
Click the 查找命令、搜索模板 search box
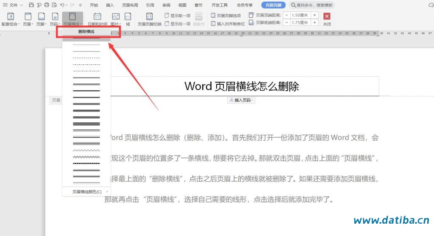[x=312, y=5]
